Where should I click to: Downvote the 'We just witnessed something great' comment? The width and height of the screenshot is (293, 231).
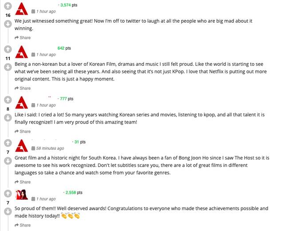(x=8, y=24)
